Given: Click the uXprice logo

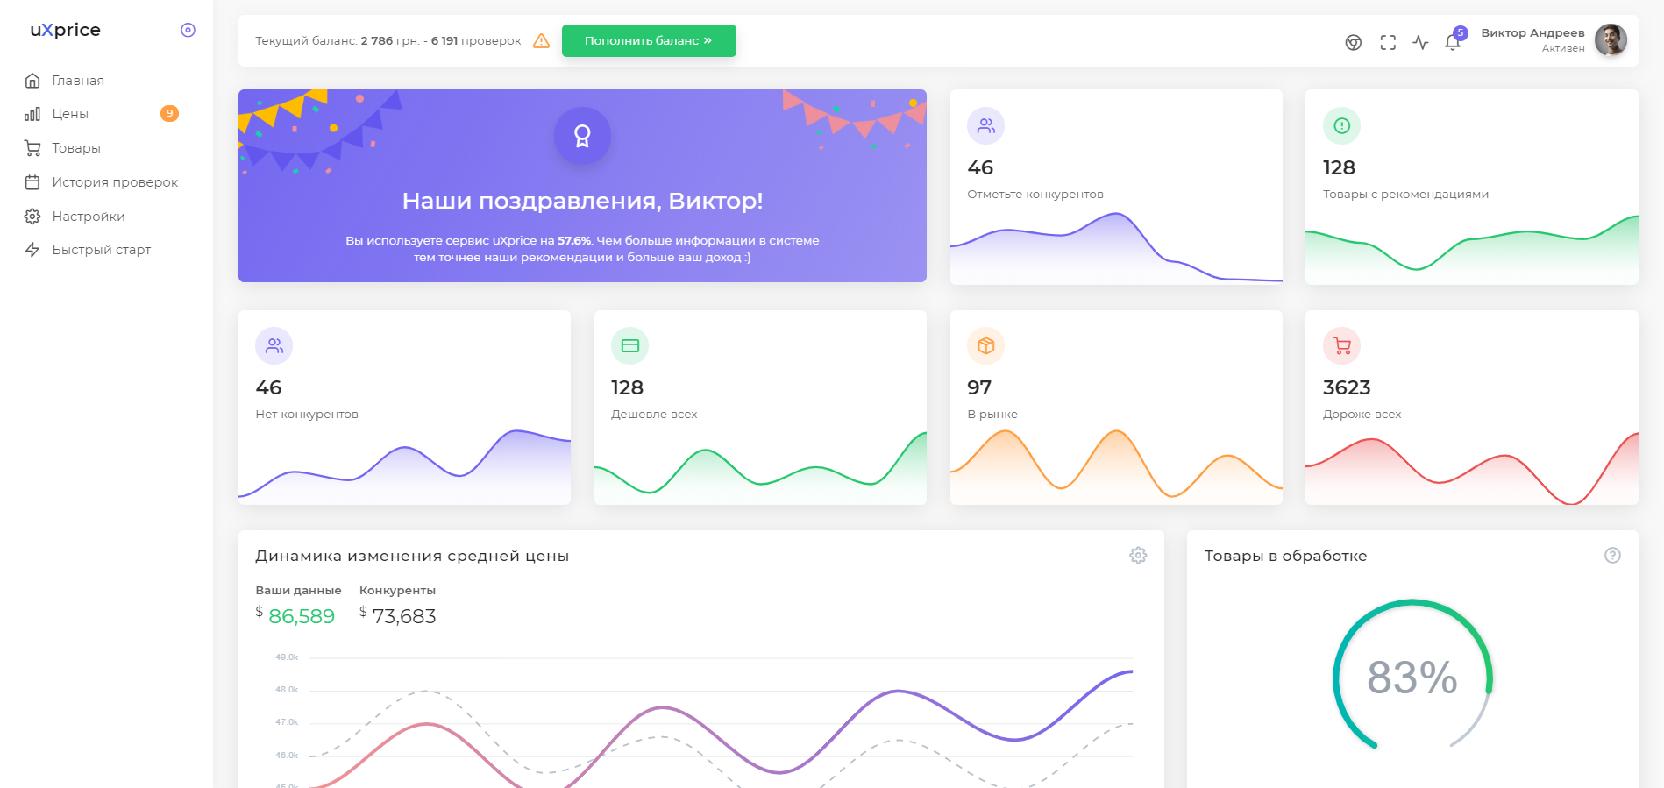Looking at the screenshot, I should (66, 30).
